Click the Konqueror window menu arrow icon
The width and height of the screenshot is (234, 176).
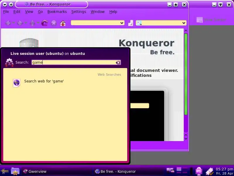[x=5, y=5]
